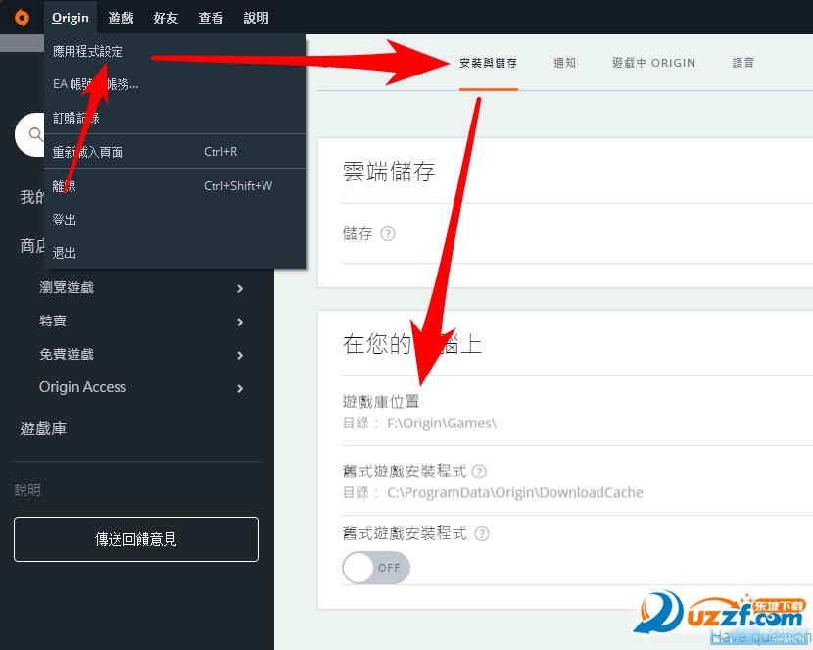Viewport: 813px width, 650px height.
Task: Click the search magnifier icon
Action: coord(36,135)
